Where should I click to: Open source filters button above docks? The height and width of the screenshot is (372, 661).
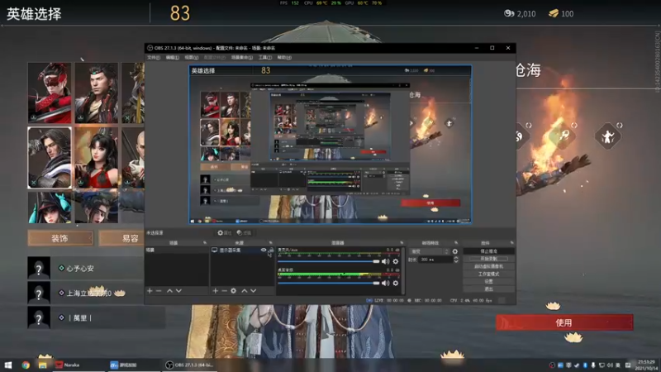[x=244, y=233]
